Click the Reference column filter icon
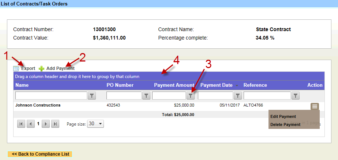338x160 pixels. click(x=296, y=96)
